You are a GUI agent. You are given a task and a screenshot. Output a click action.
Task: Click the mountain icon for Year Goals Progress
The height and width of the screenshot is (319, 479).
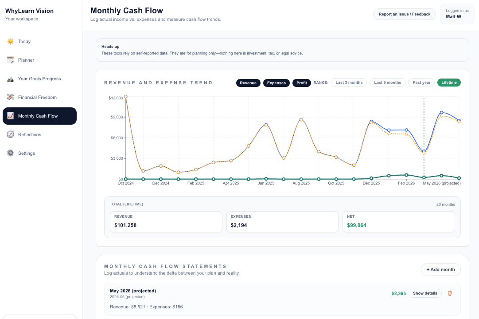[10, 79]
